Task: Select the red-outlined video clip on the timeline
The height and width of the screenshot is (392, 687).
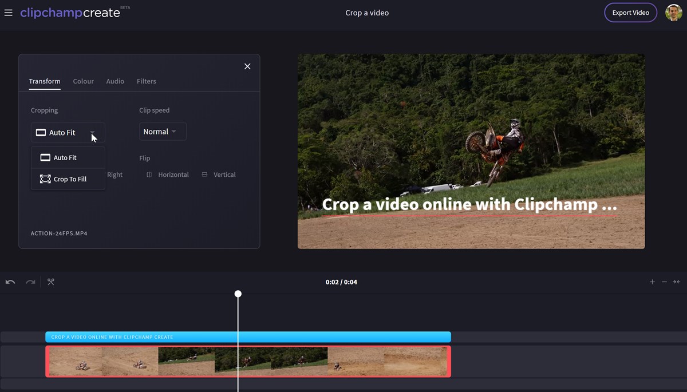Action: 248,361
